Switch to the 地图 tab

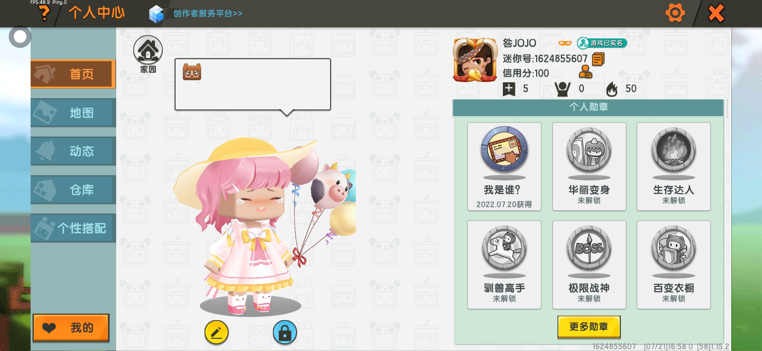click(73, 112)
